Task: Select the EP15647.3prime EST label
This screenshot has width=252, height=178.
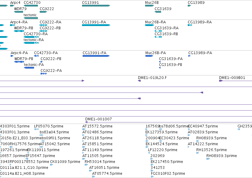Action: tap(40, 156)
